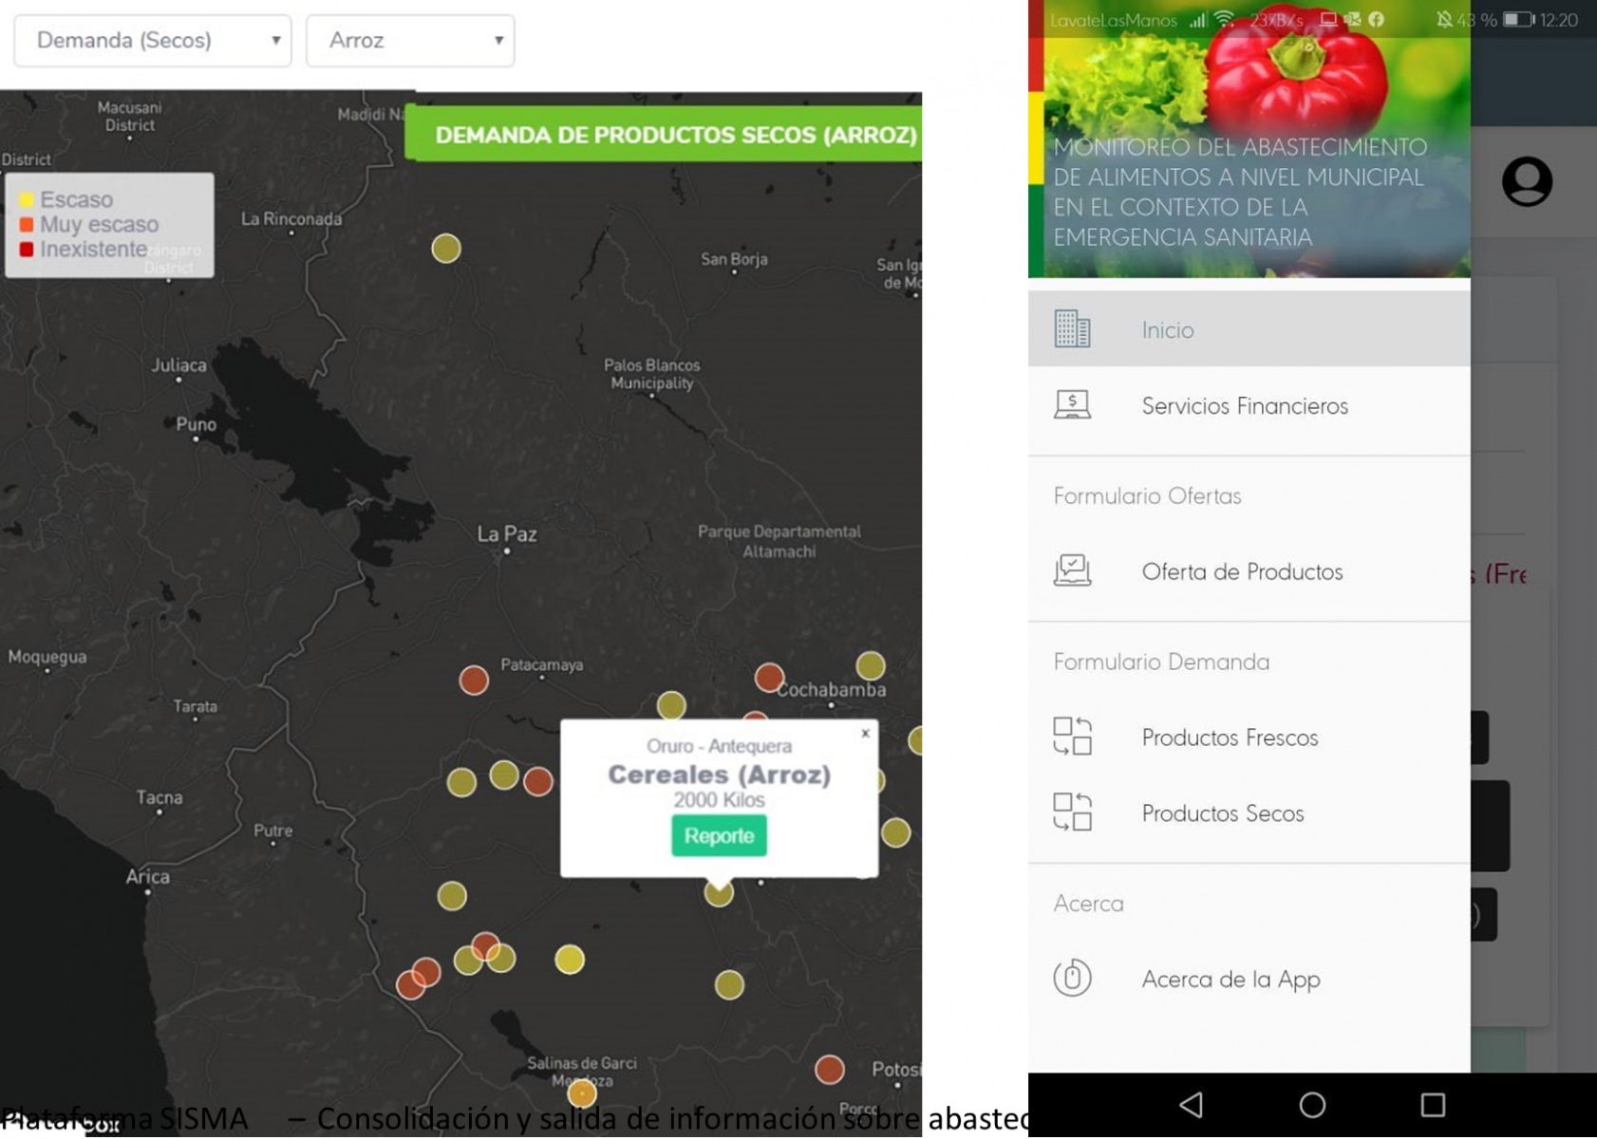1597x1139 pixels.
Task: Open Servicios Financieros via its laptop icon
Action: tap(1074, 403)
